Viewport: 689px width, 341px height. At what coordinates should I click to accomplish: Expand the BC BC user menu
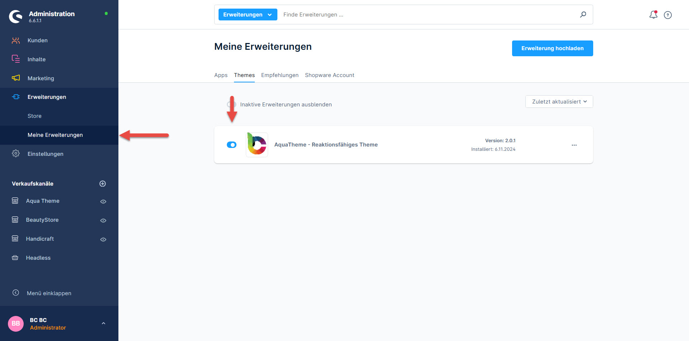pyautogui.click(x=103, y=323)
